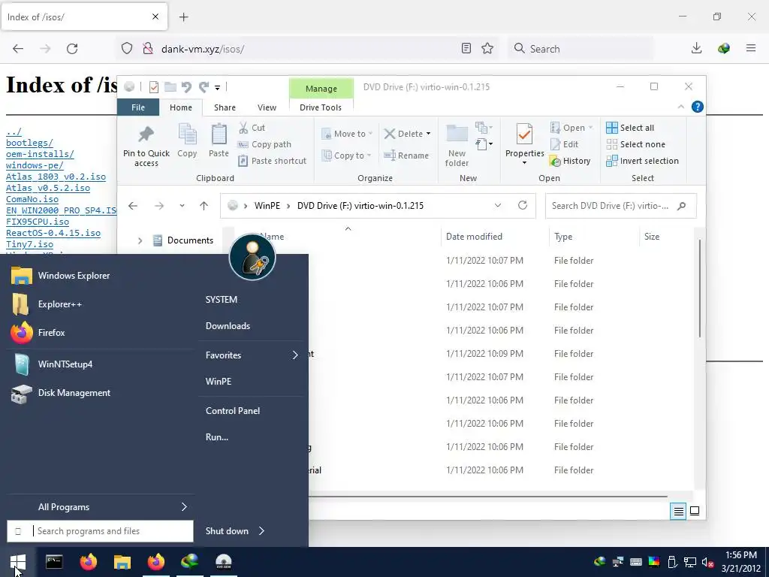Open the Drive Tools ribbon tab
The image size is (769, 577).
pos(321,107)
